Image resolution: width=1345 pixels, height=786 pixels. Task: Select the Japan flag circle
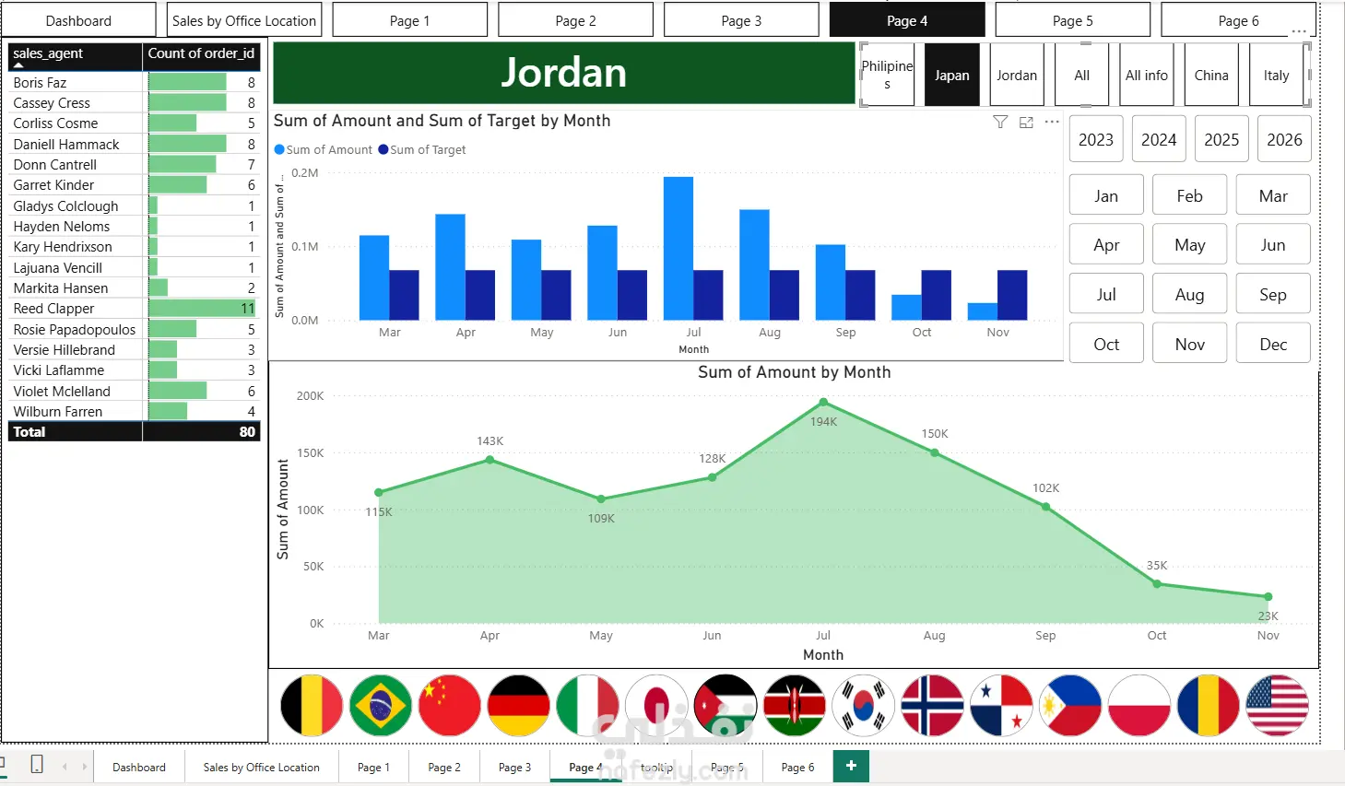click(656, 706)
